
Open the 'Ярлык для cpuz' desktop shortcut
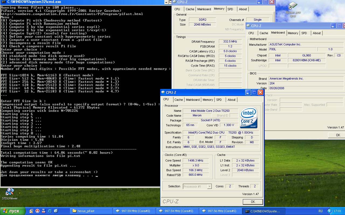[293, 10]
